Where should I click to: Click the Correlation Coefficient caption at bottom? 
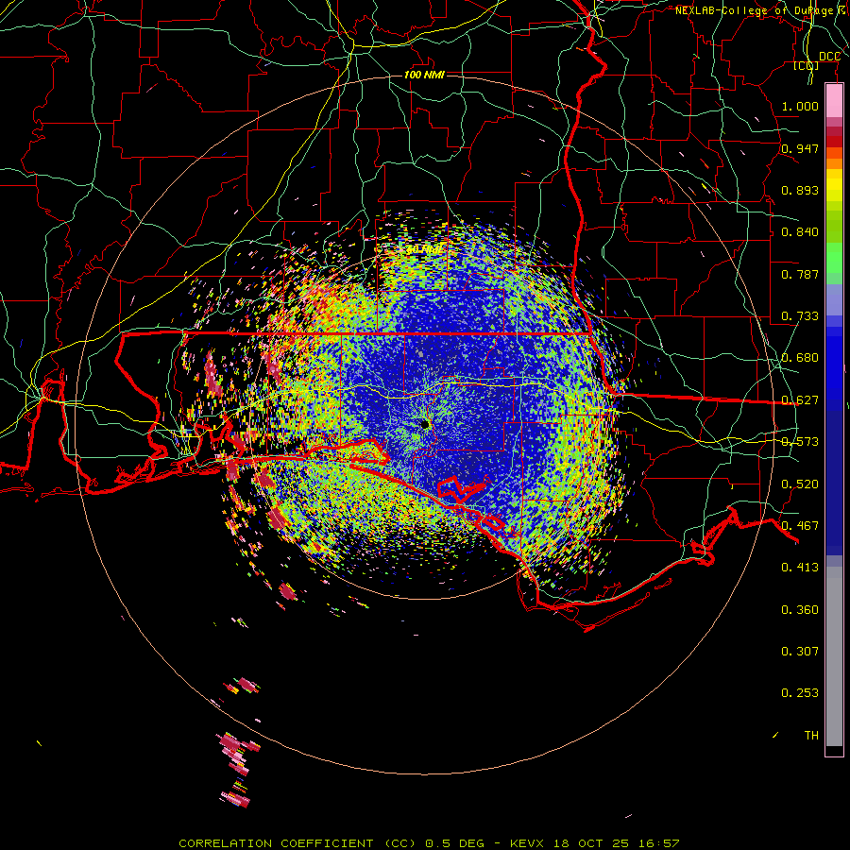[x=429, y=843]
